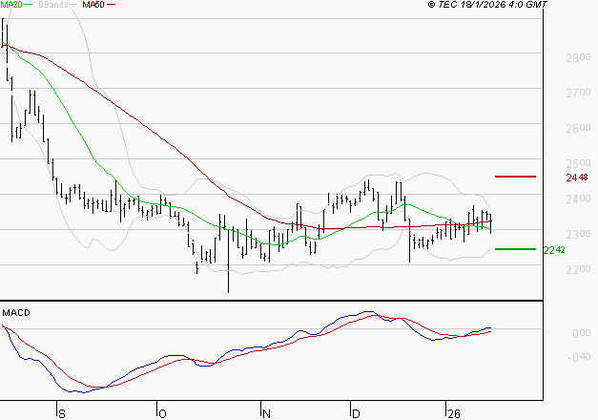
Task: Click the green 2242 support value
Action: [554, 250]
